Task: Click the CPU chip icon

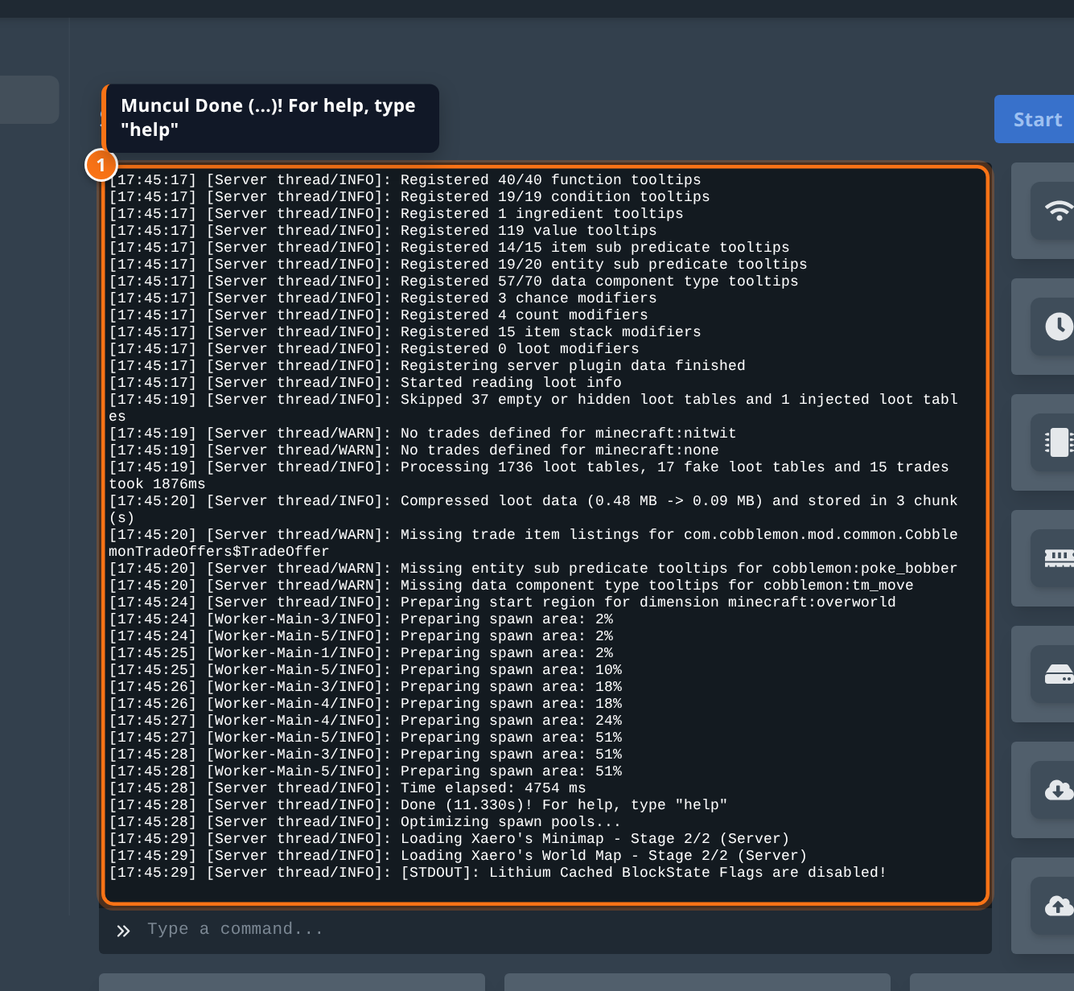Action: click(x=1059, y=442)
